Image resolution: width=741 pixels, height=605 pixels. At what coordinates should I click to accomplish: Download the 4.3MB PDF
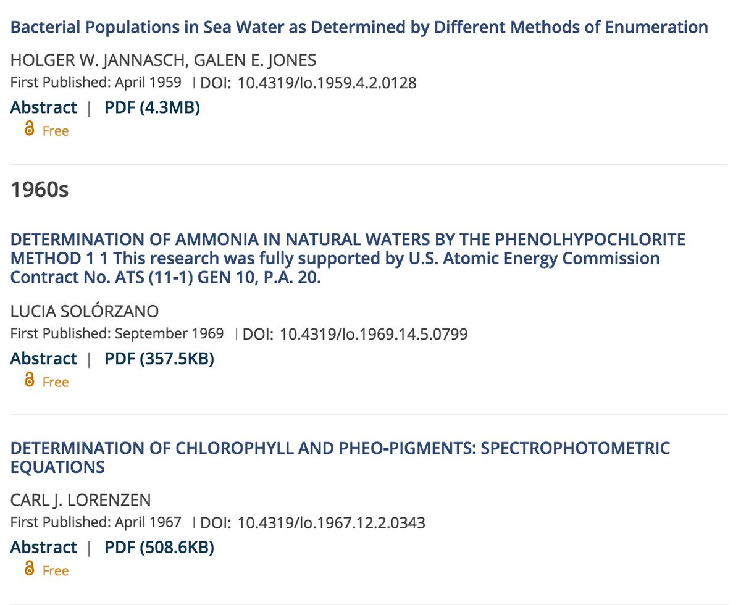tap(152, 107)
